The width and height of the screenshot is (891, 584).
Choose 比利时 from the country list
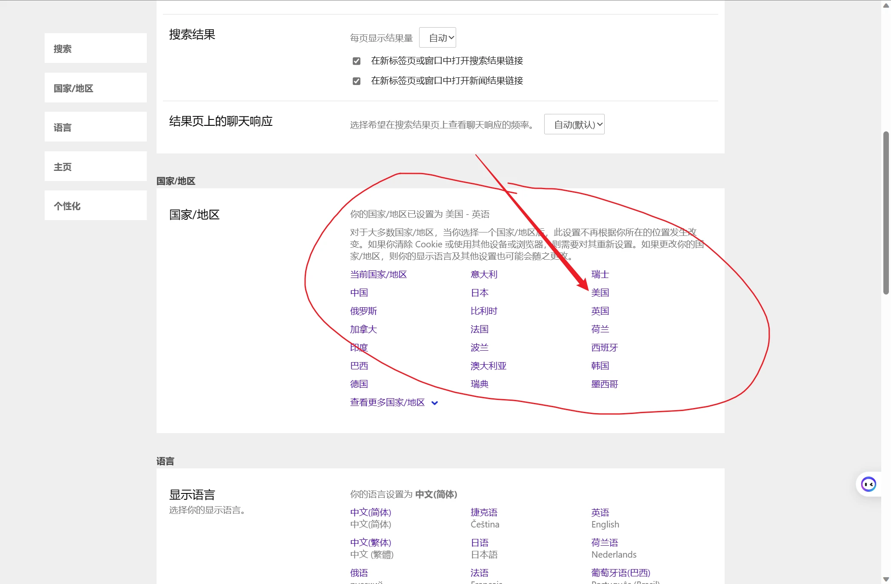click(x=484, y=311)
